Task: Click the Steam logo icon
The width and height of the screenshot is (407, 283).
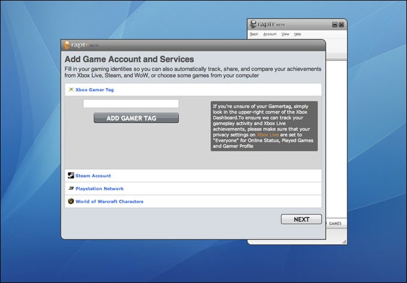Action: tap(71, 176)
